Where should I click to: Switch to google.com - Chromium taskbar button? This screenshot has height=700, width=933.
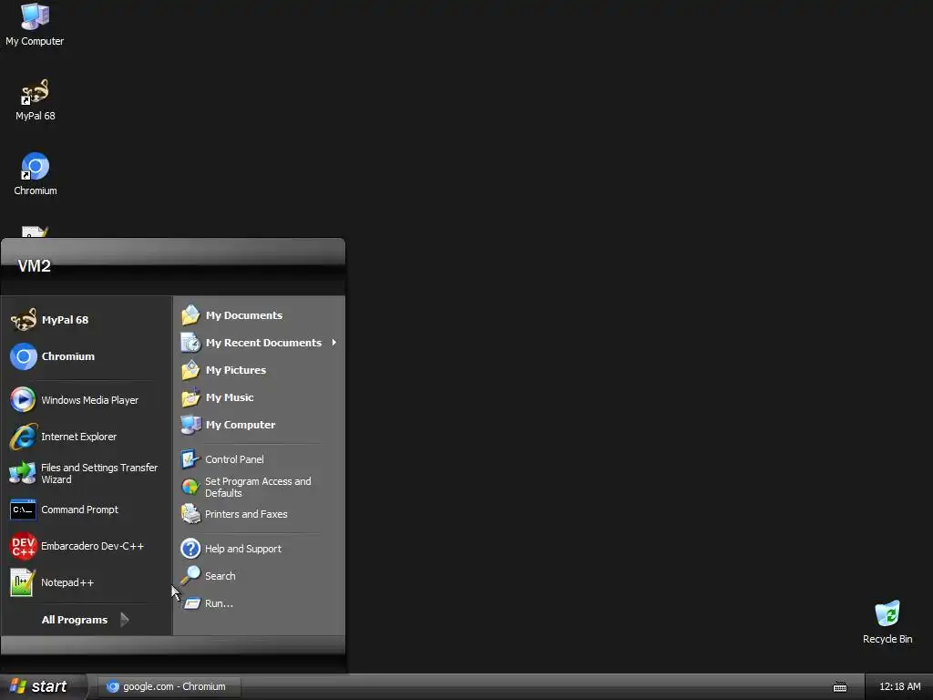click(169, 686)
